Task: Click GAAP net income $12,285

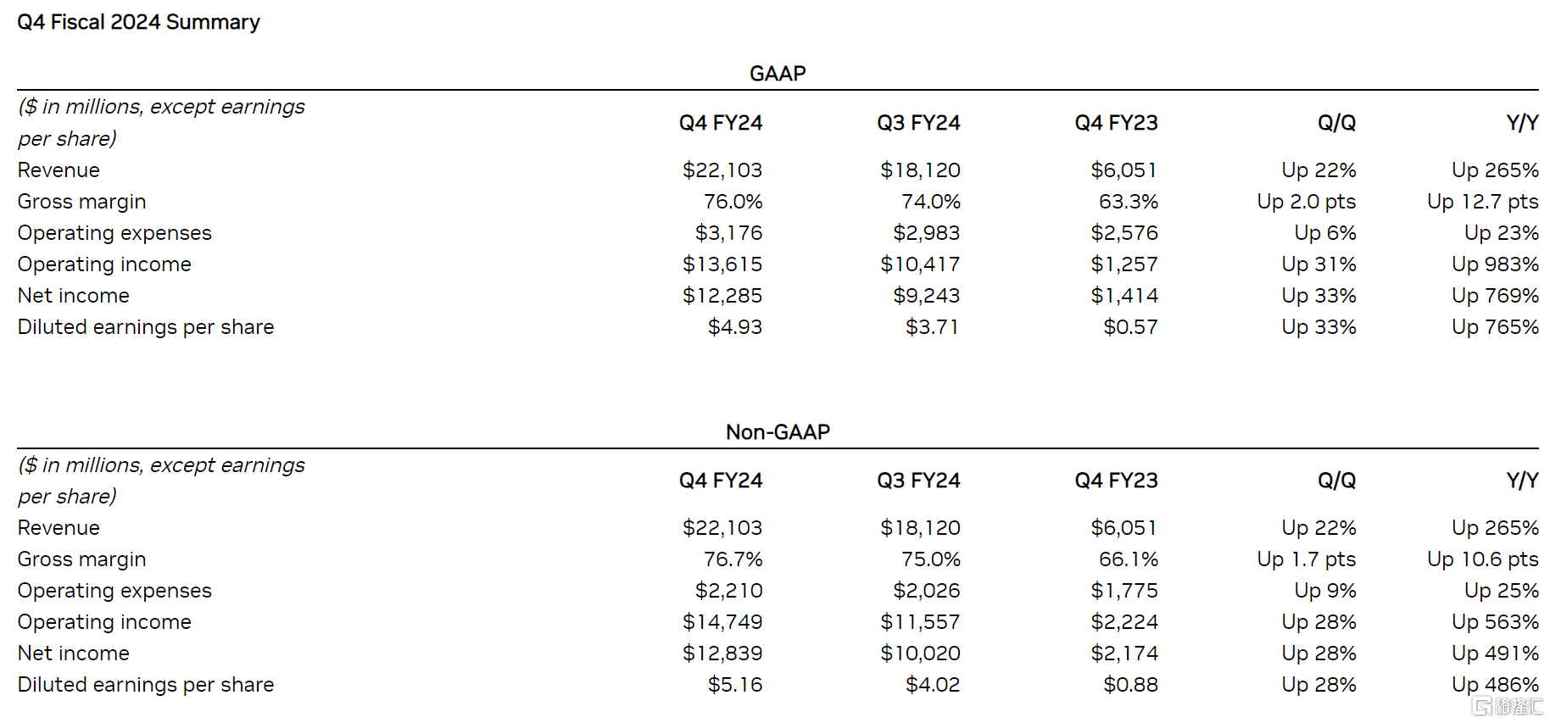Action: (x=722, y=296)
